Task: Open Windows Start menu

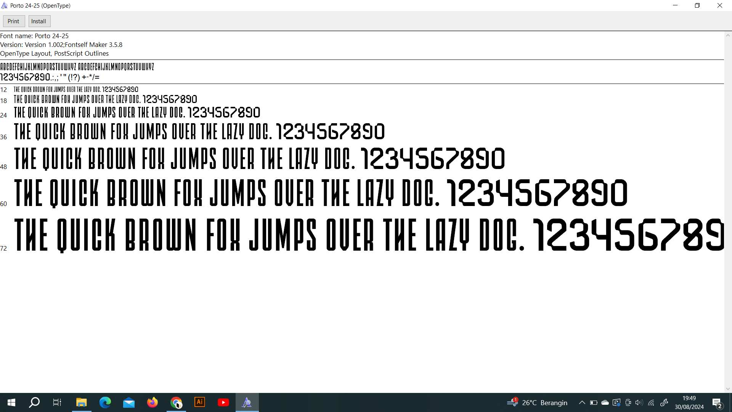Action: [11, 402]
